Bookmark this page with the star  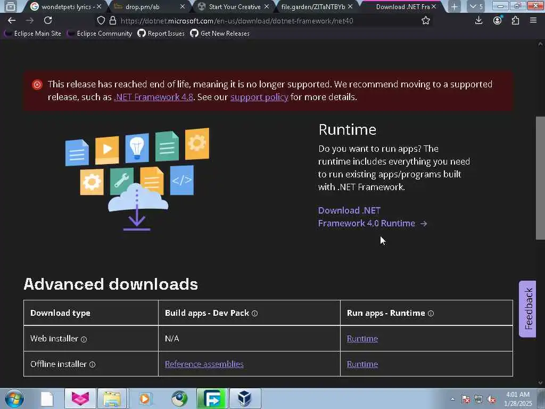(x=425, y=21)
